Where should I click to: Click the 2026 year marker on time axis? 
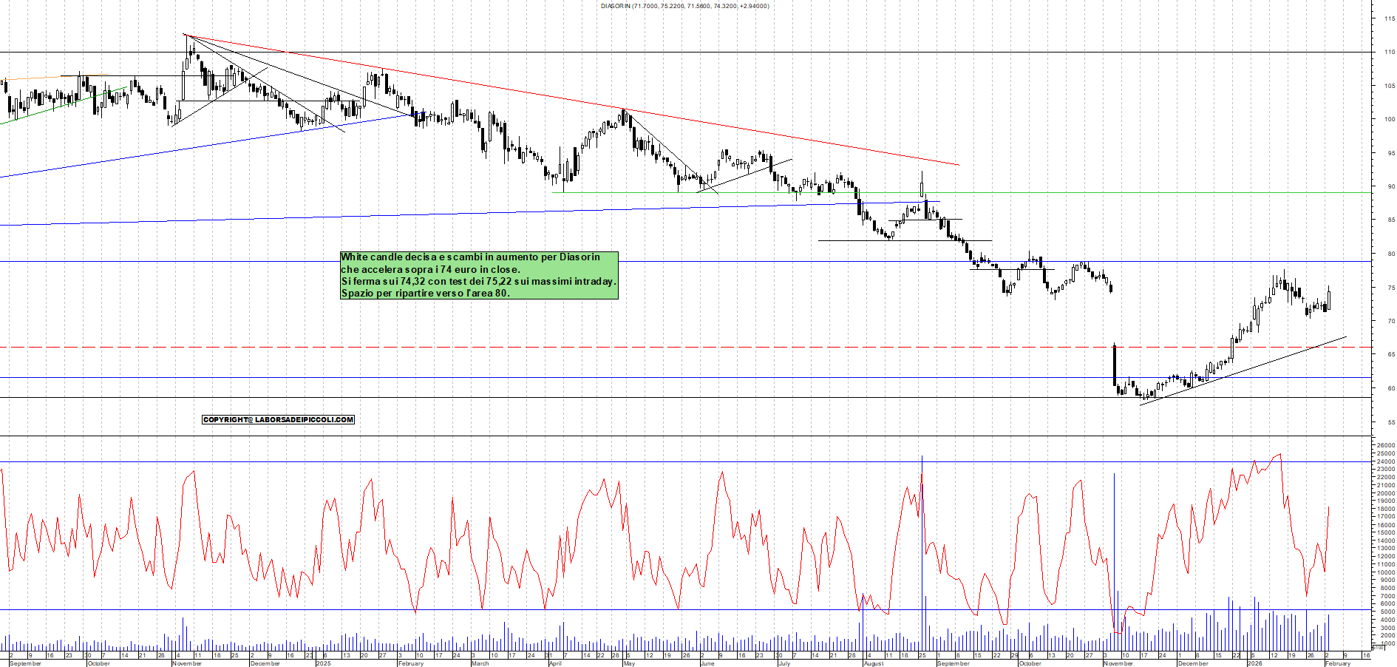point(1255,663)
